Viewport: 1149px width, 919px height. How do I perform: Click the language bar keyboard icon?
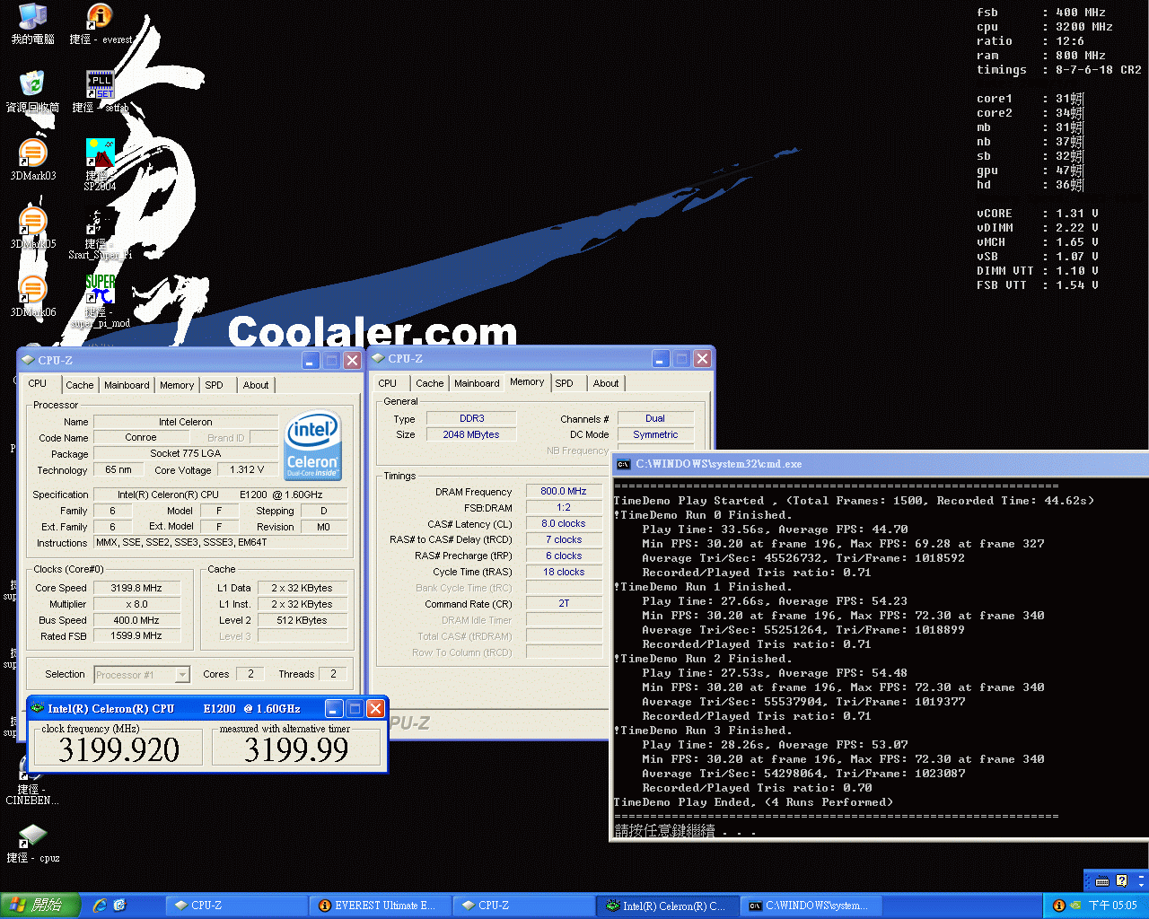pos(1101,881)
